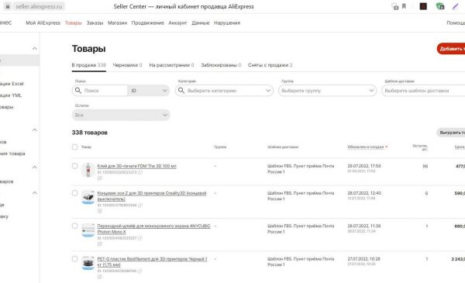The height and width of the screenshot is (283, 465).
Task: Check the Клей для 3D-печати row
Action: (74, 166)
